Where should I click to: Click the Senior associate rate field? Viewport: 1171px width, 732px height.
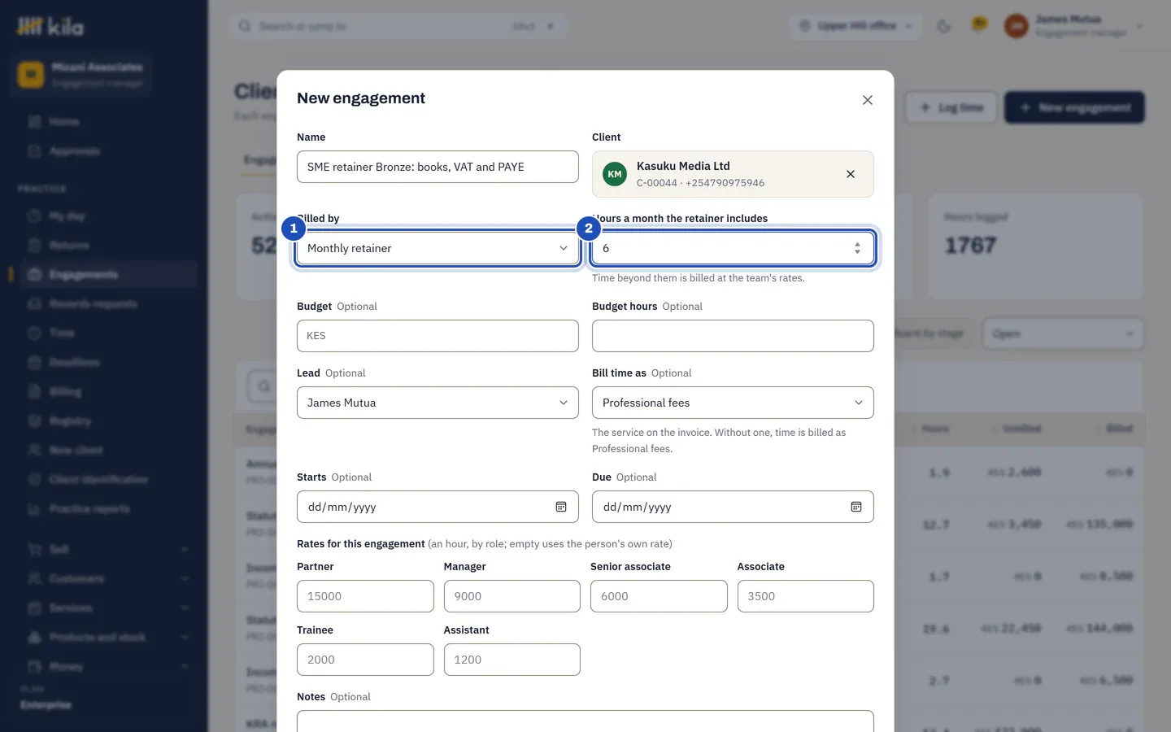[659, 596]
